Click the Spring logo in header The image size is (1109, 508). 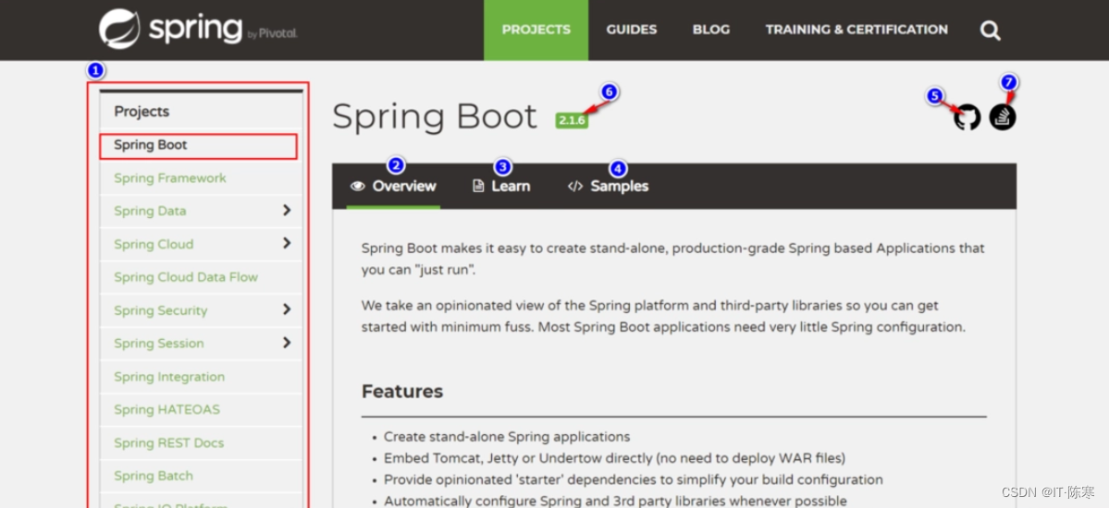click(x=198, y=29)
